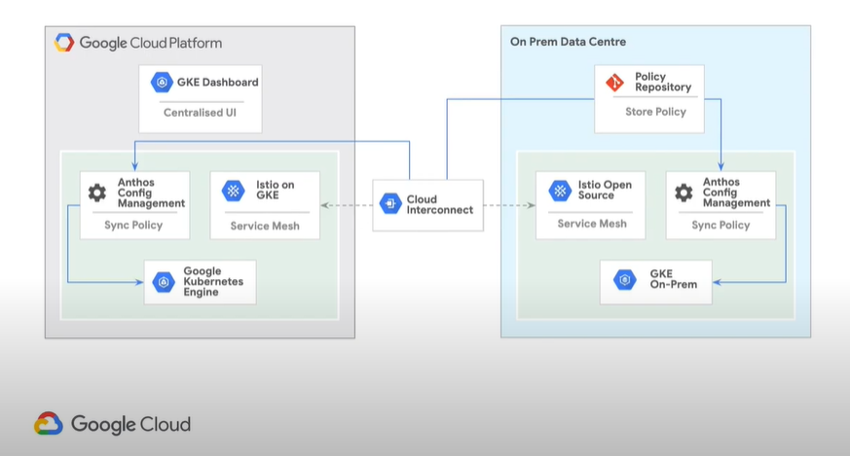Click the Istio on GKE hexagon icon
Image resolution: width=850 pixels, height=456 pixels.
pos(233,191)
